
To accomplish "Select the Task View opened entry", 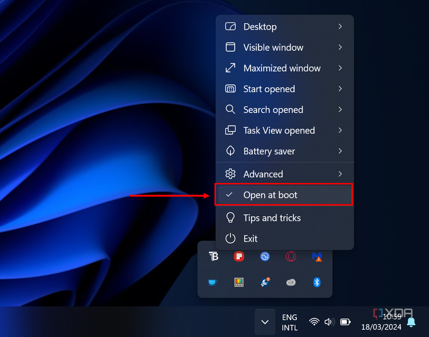I will (x=279, y=130).
